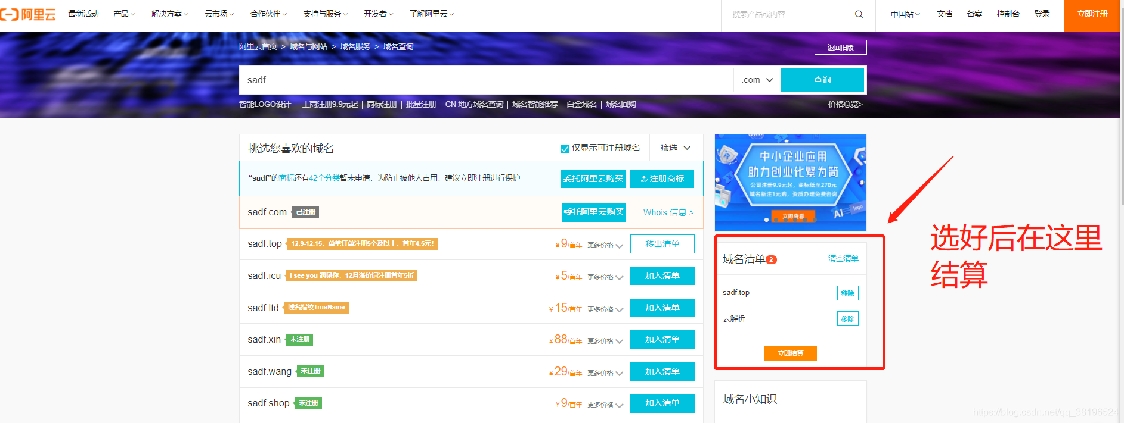Go to the 控制台 console
1124x423 pixels.
1008,14
